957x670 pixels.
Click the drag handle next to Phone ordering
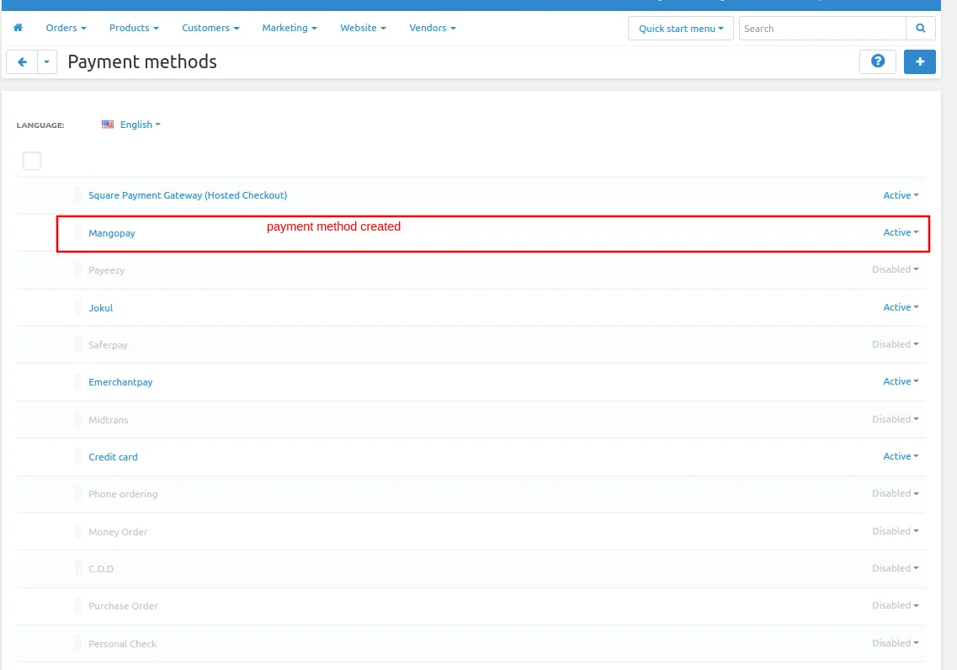coord(78,493)
